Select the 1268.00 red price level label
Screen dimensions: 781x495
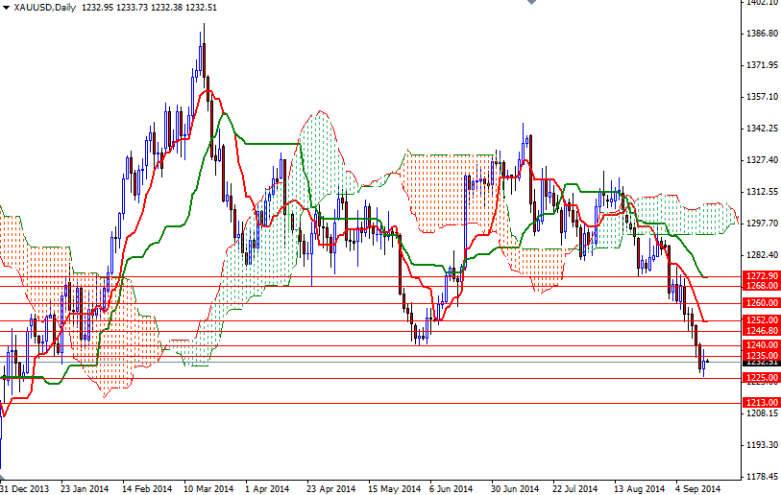[760, 286]
